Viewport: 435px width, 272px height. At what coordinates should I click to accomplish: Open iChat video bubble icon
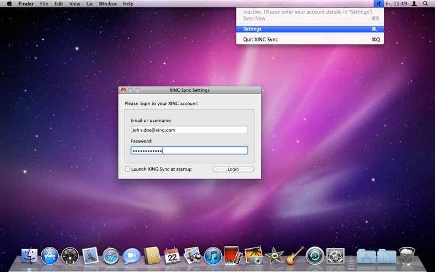pos(132,256)
